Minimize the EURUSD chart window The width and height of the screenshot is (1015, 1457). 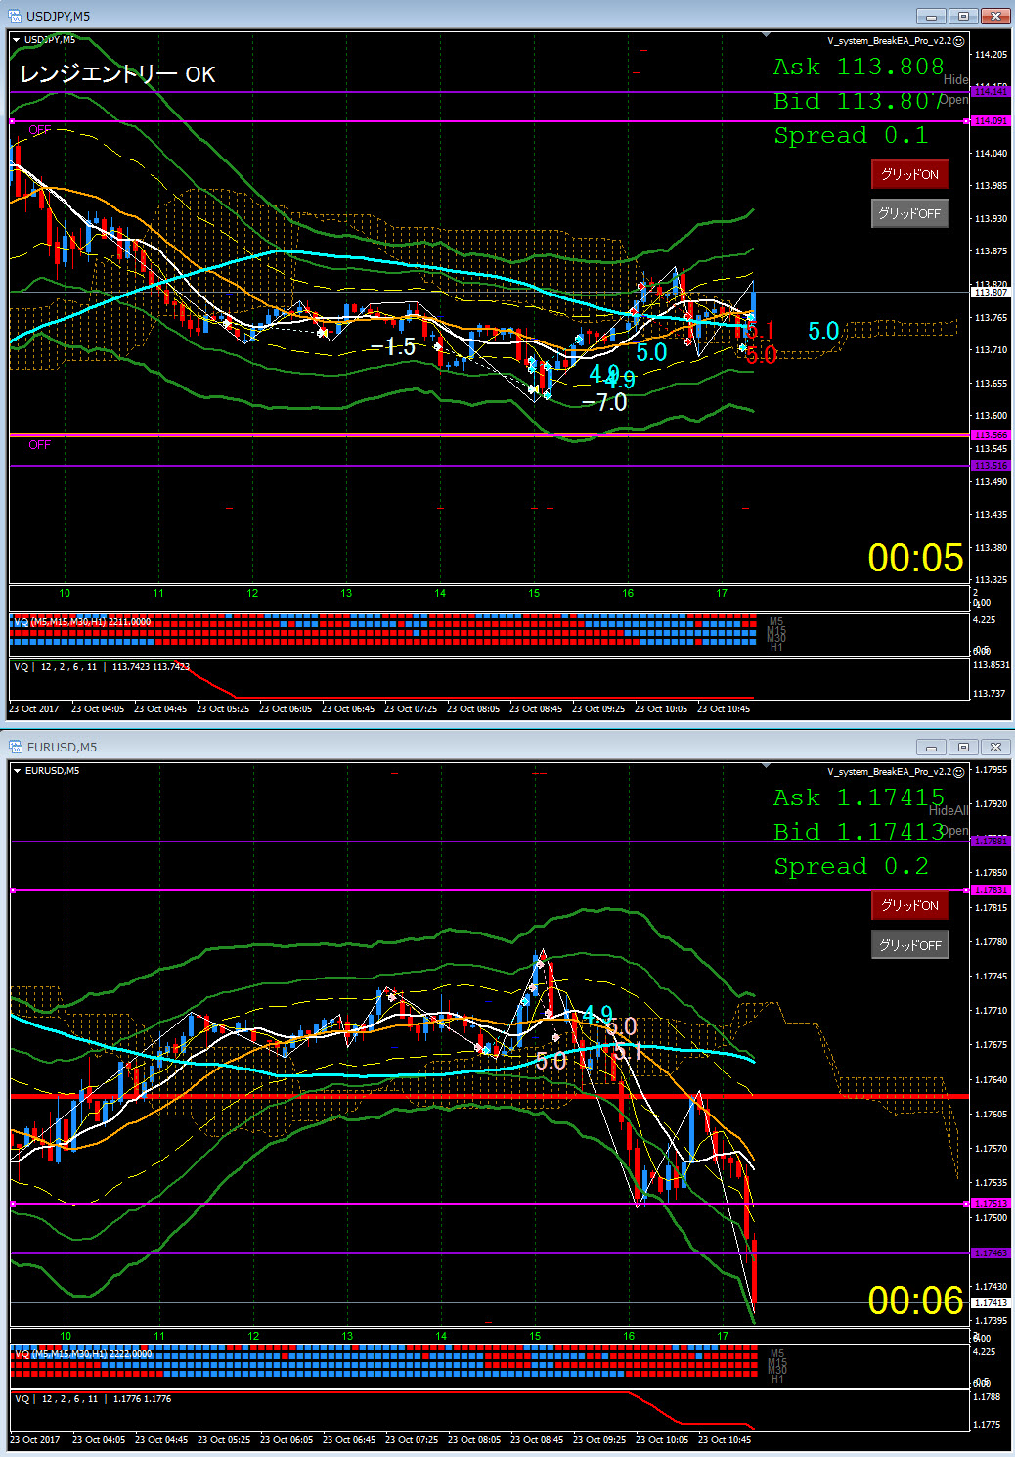coord(931,748)
